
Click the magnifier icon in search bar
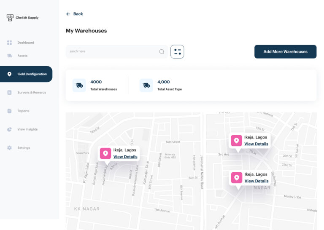[x=162, y=51]
